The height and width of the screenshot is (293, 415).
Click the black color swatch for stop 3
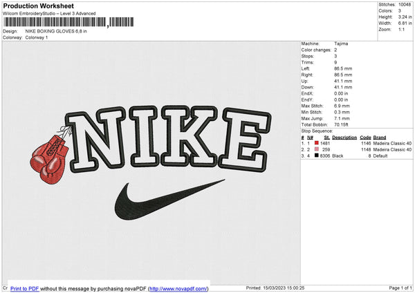[x=317, y=156]
